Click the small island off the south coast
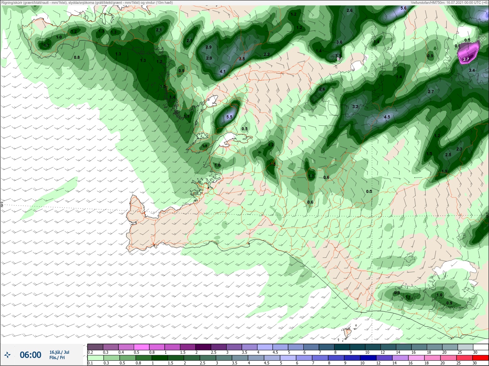This screenshot has height=366, width=489. (348, 333)
